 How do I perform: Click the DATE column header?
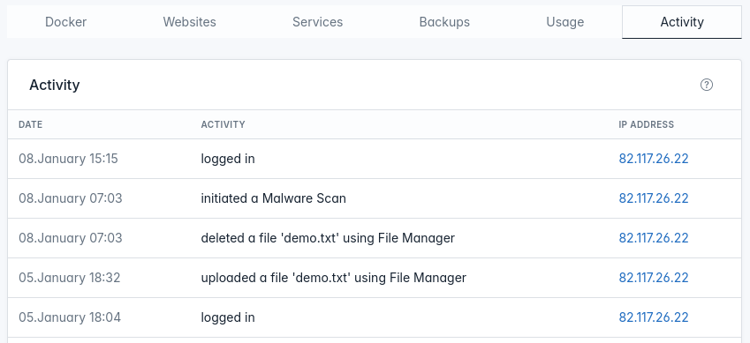[31, 124]
